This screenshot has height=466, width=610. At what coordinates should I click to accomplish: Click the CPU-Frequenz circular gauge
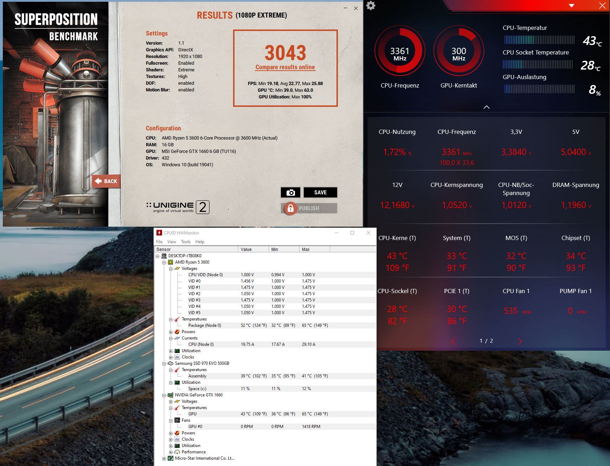coord(400,51)
